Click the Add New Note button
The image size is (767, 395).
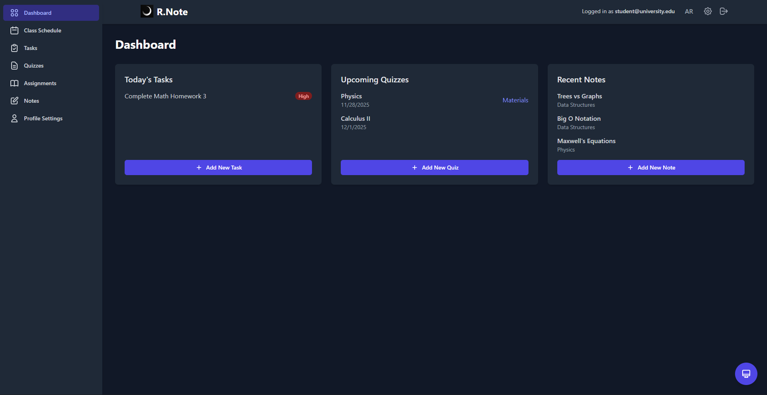point(651,168)
